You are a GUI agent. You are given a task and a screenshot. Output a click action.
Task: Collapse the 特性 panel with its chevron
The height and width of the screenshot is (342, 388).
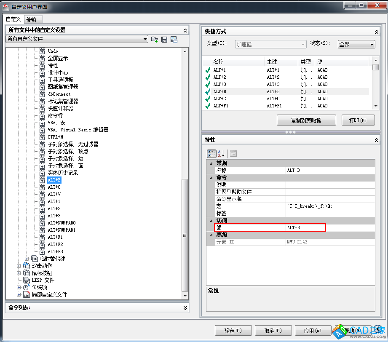pyautogui.click(x=377, y=140)
